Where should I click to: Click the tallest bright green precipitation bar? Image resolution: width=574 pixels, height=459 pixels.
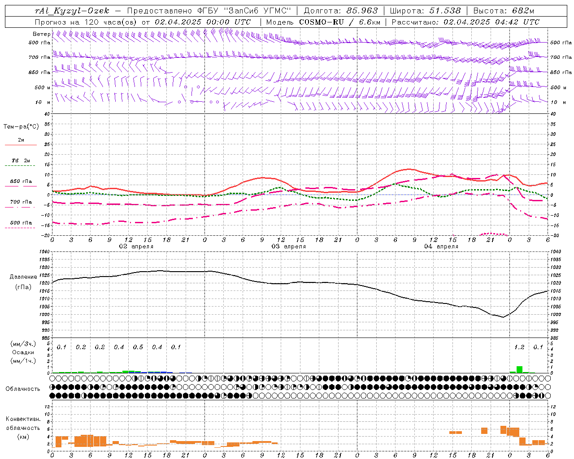(x=519, y=369)
